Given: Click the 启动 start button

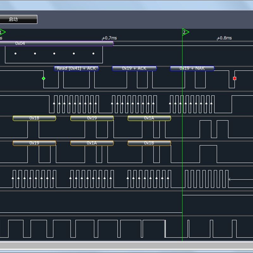Looking at the screenshot, I should (x=18, y=19).
